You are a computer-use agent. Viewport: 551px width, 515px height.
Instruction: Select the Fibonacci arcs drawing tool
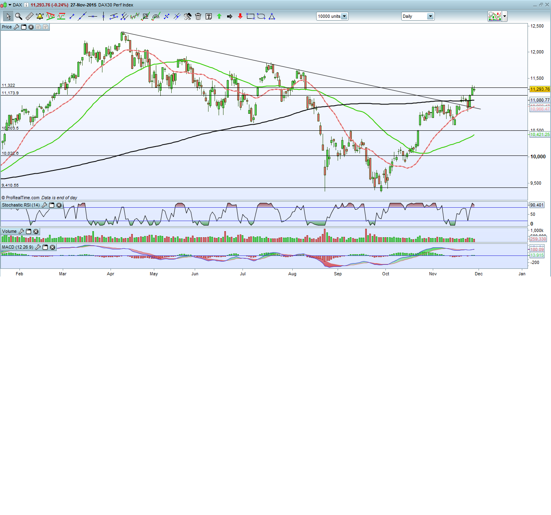pyautogui.click(x=156, y=17)
